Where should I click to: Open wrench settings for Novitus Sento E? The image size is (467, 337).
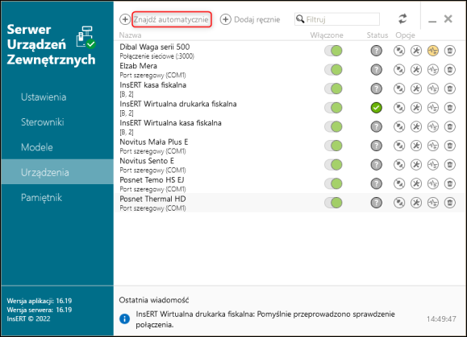pos(416,165)
